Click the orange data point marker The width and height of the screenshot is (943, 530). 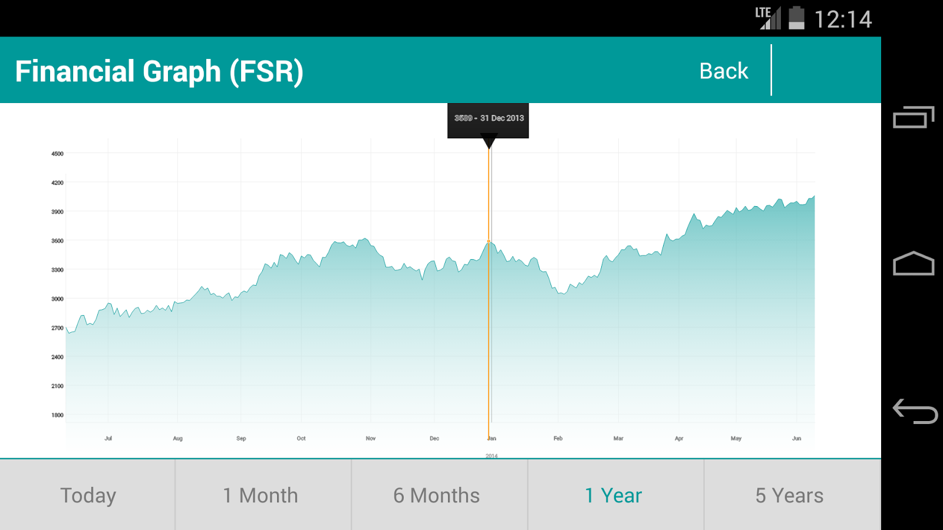489,241
